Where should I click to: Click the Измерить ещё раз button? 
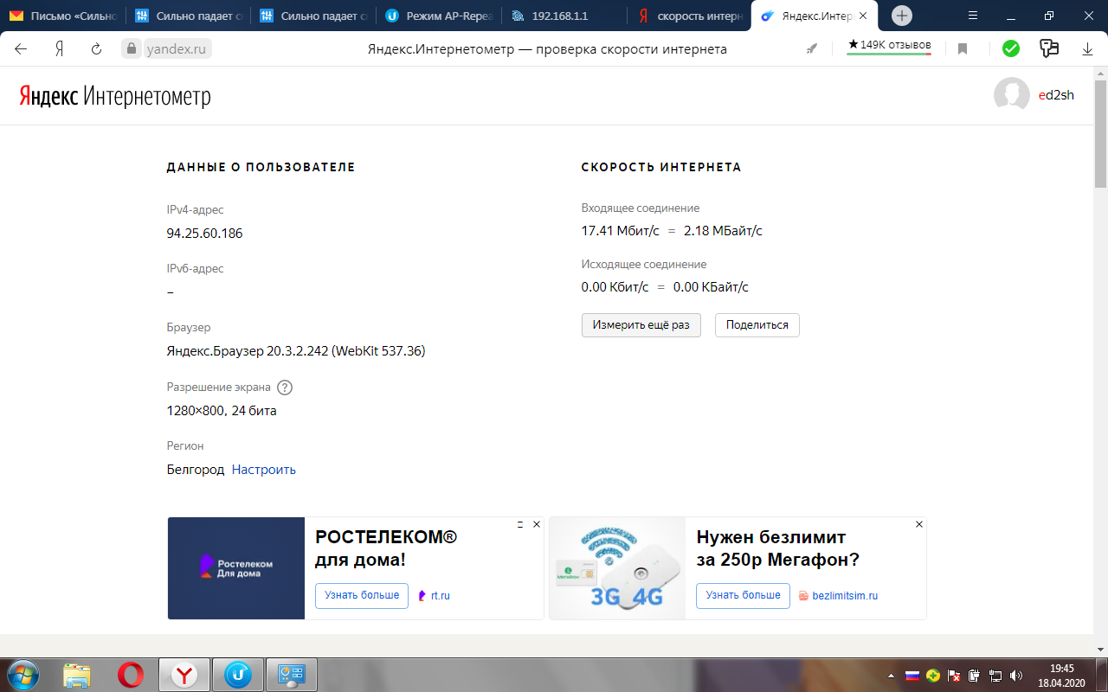click(641, 325)
